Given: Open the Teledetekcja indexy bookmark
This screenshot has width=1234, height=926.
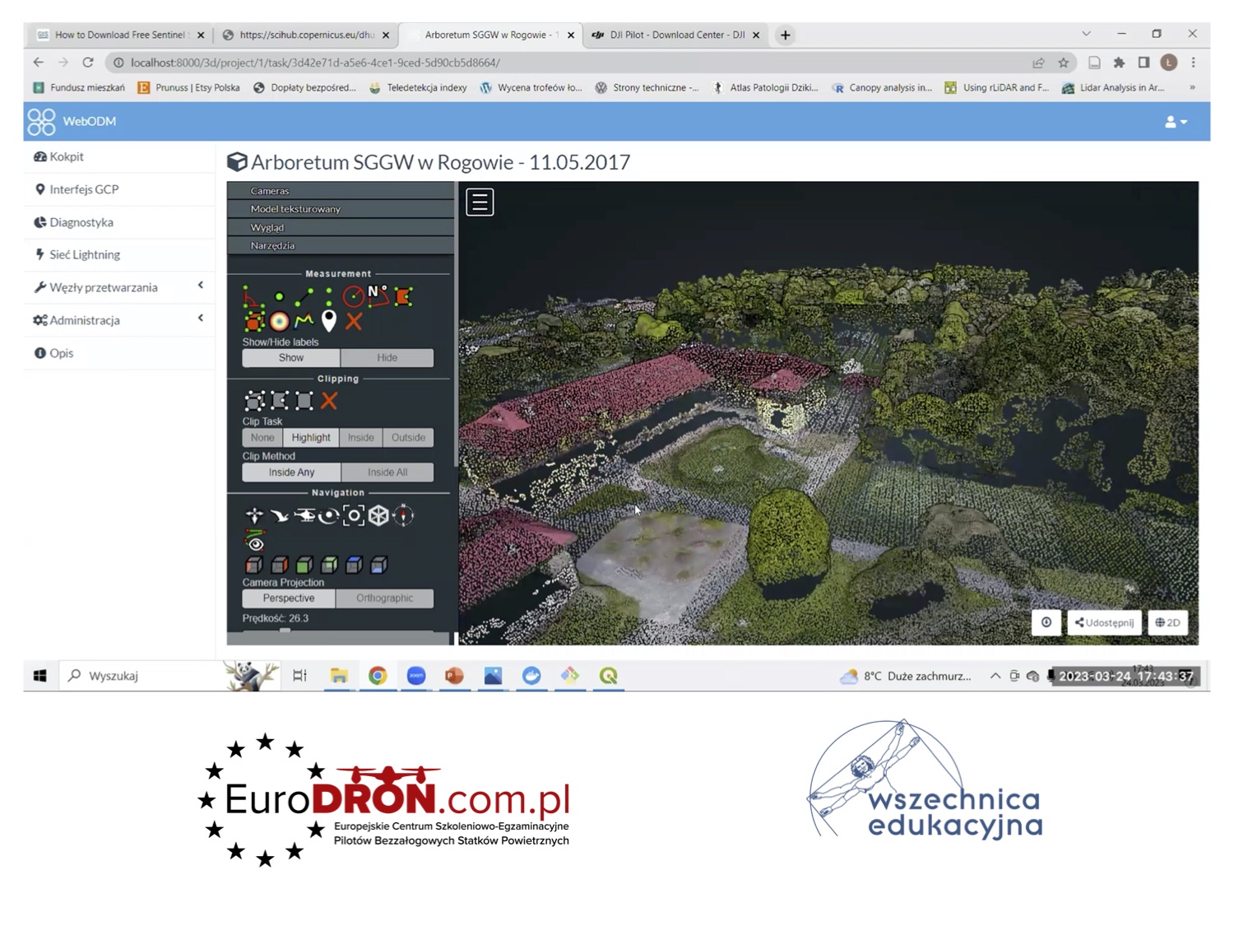Looking at the screenshot, I should click(x=418, y=87).
